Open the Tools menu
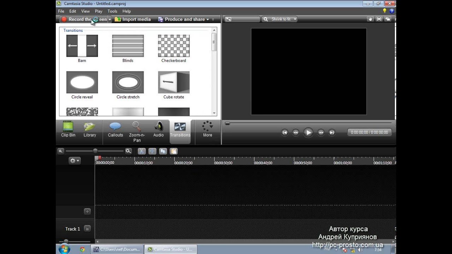Viewport: 452px width, 254px height. coord(112,11)
